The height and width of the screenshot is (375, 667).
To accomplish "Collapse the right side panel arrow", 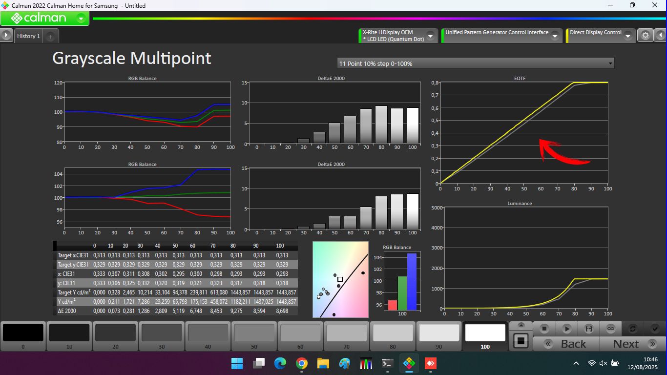I will (661, 36).
